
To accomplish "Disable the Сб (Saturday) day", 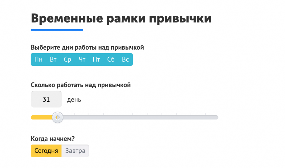I will (x=111, y=60).
